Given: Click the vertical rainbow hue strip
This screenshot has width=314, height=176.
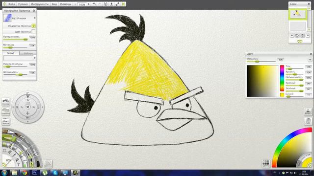Looking at the screenshot, I should (x=282, y=78).
